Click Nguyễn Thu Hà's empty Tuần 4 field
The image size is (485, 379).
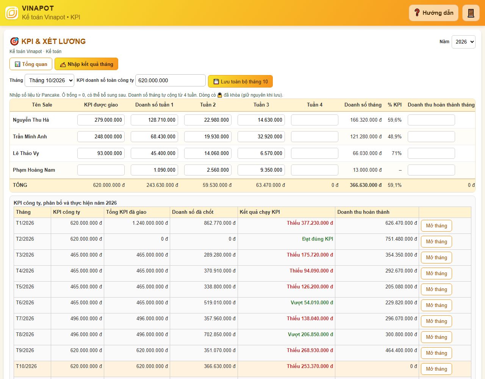click(314, 120)
